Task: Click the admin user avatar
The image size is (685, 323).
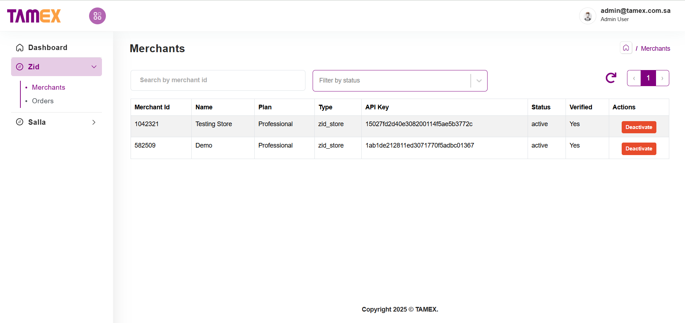Action: (x=587, y=16)
